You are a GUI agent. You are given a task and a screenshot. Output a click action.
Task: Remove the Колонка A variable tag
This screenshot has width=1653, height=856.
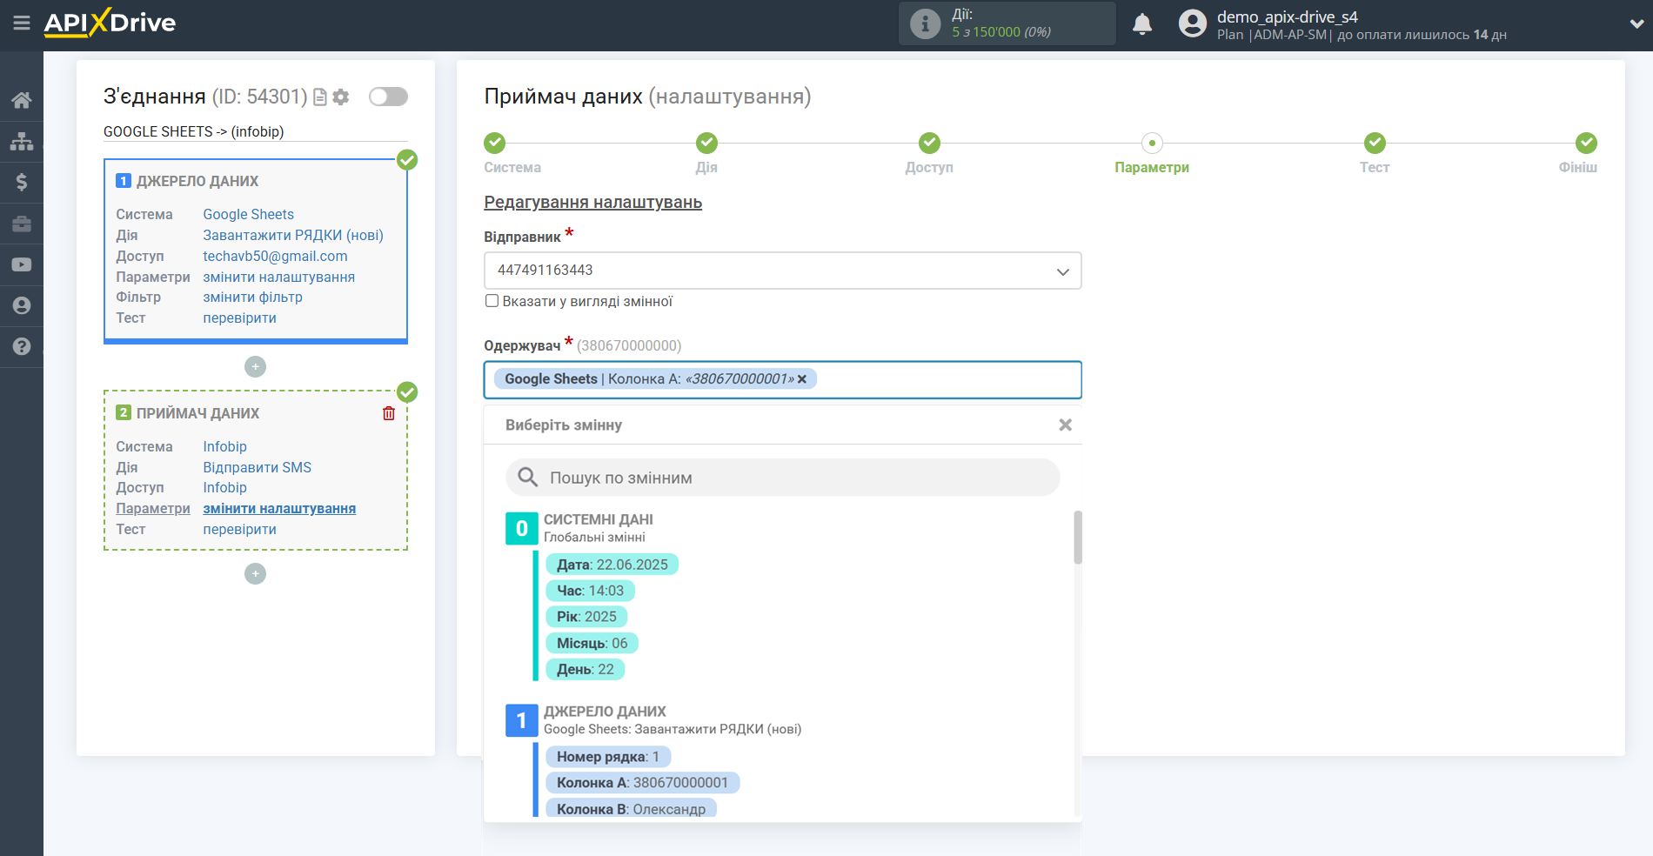(802, 379)
